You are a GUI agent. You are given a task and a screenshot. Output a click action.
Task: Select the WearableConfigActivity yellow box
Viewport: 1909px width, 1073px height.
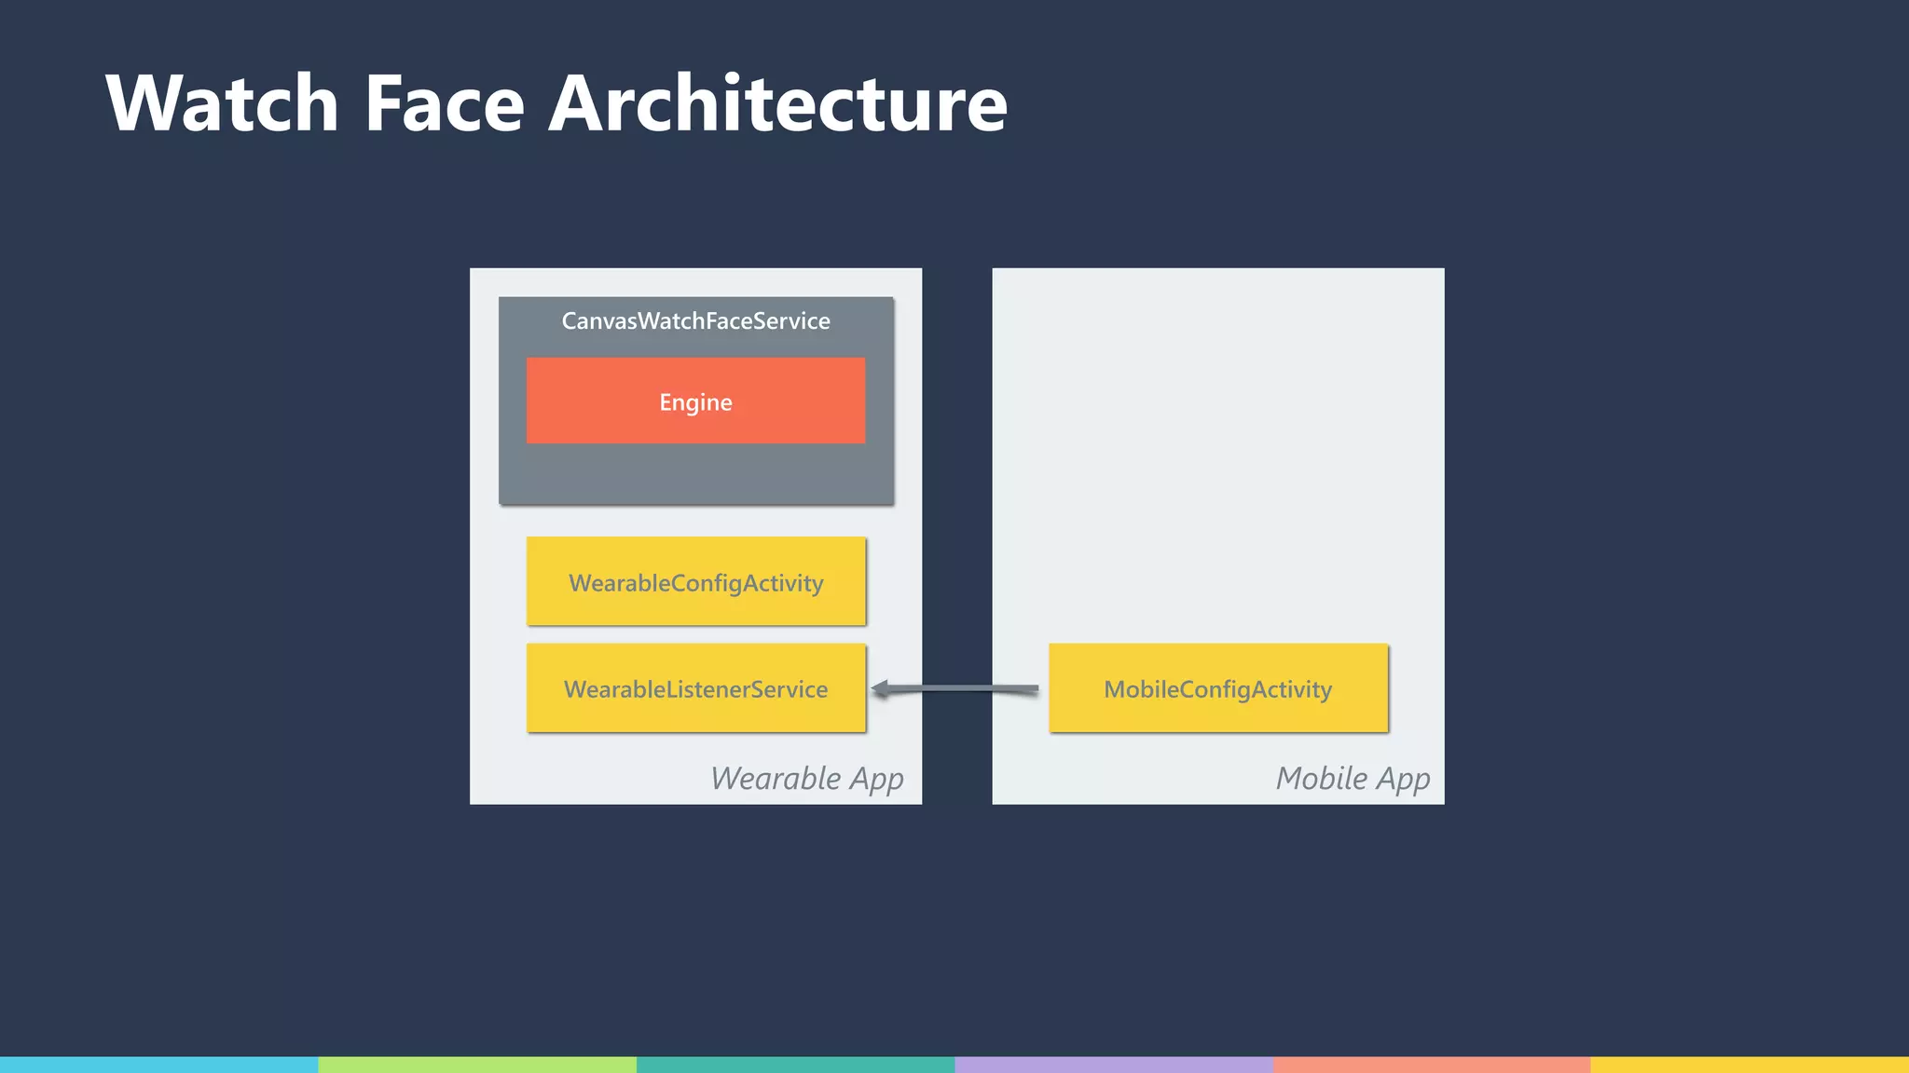pos(695,582)
